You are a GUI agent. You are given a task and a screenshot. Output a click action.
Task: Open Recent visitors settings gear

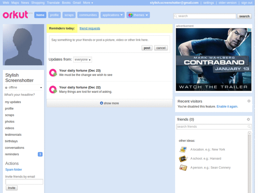pos(249,101)
